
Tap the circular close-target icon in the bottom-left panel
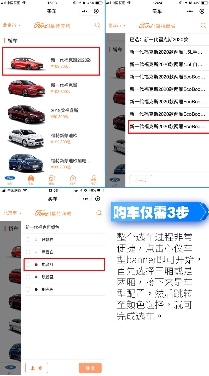tap(98, 199)
